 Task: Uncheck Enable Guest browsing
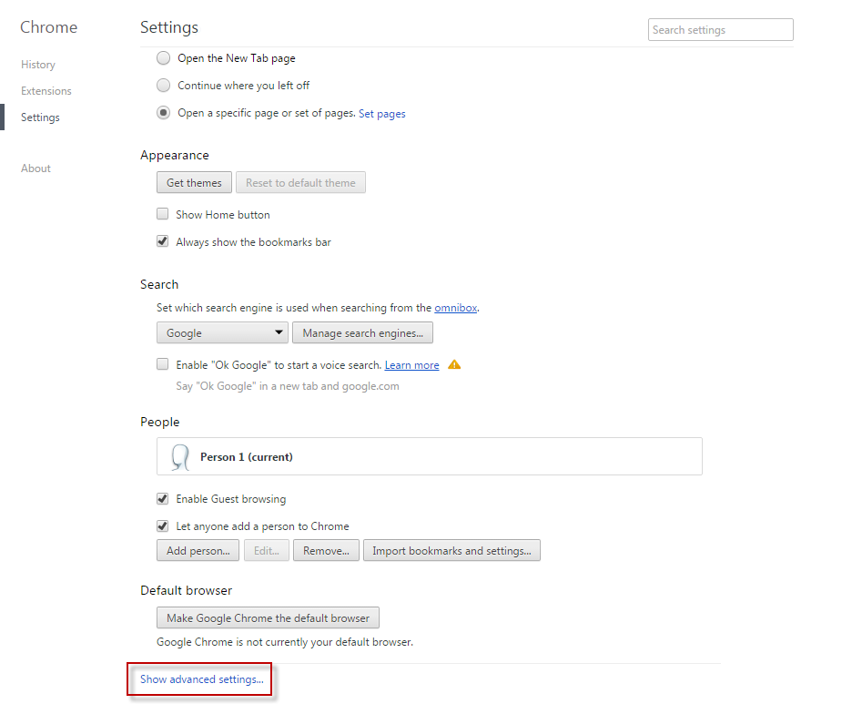click(x=162, y=498)
